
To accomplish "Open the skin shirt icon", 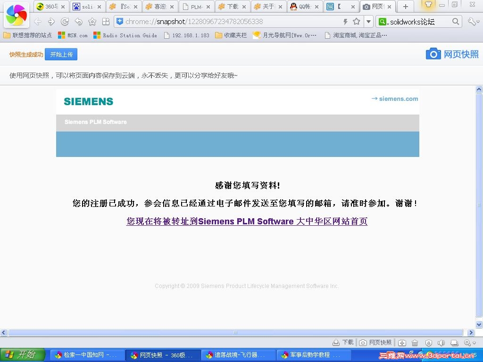I will pyautogui.click(x=428, y=5).
